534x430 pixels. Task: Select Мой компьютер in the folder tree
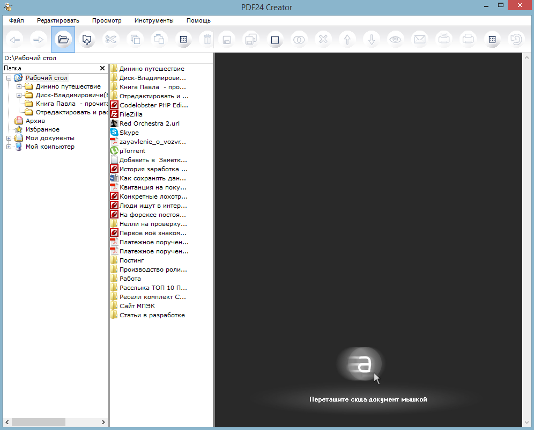[50, 147]
